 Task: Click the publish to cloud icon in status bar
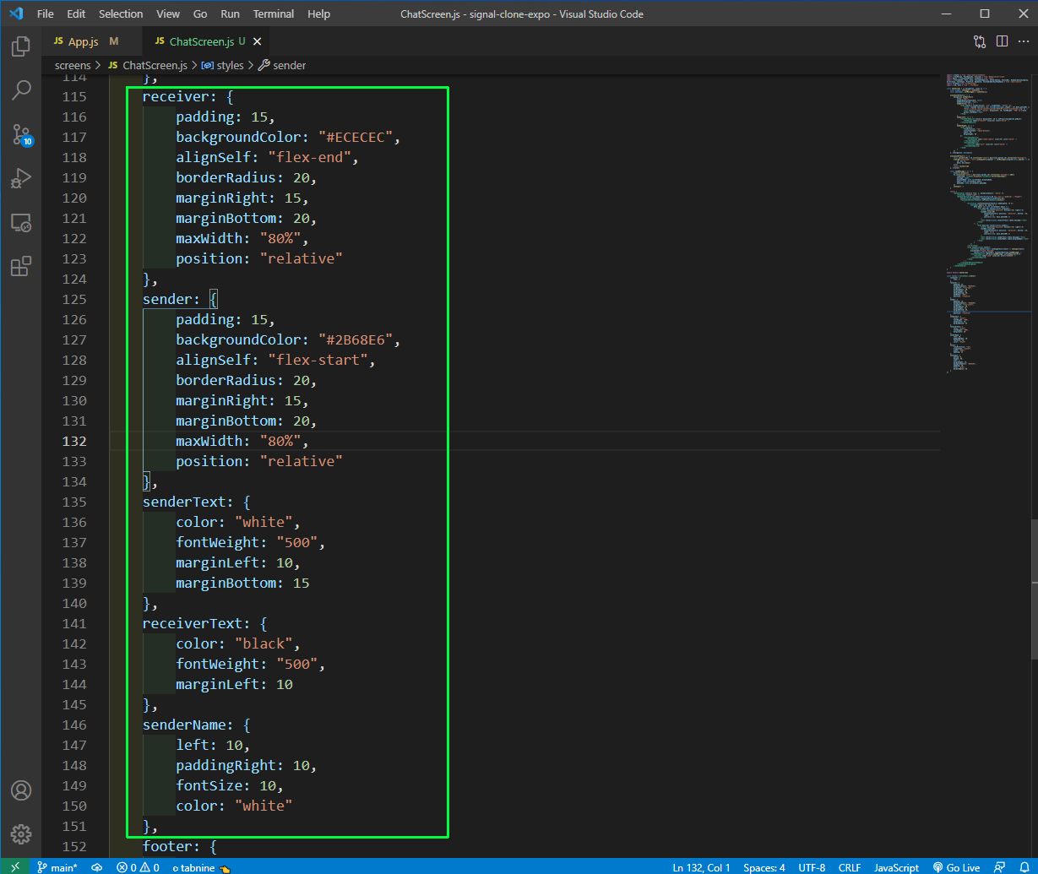tap(97, 867)
